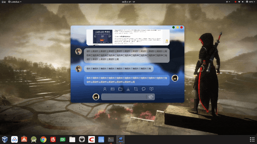Click the download arrow icon in chat toolbar
Viewport: 257px width, 144px height.
pyautogui.click(x=128, y=89)
